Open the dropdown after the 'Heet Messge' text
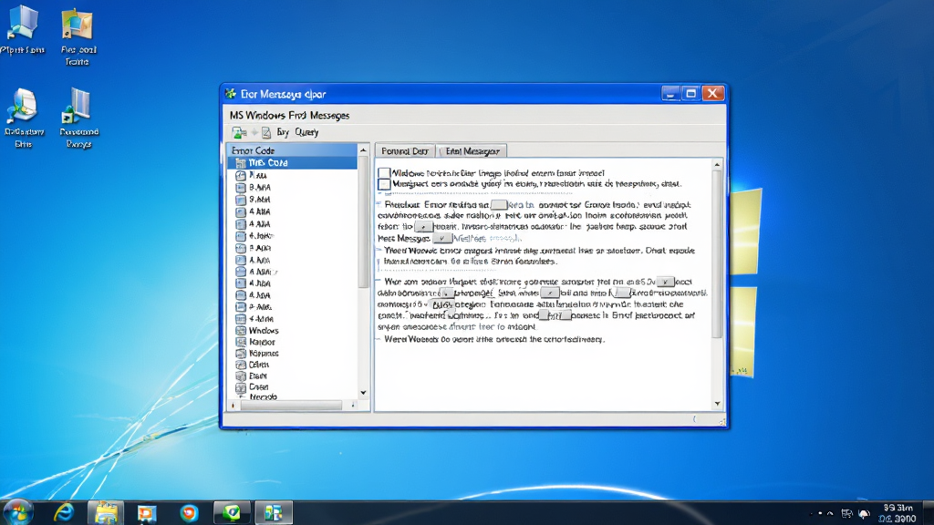 [442, 238]
